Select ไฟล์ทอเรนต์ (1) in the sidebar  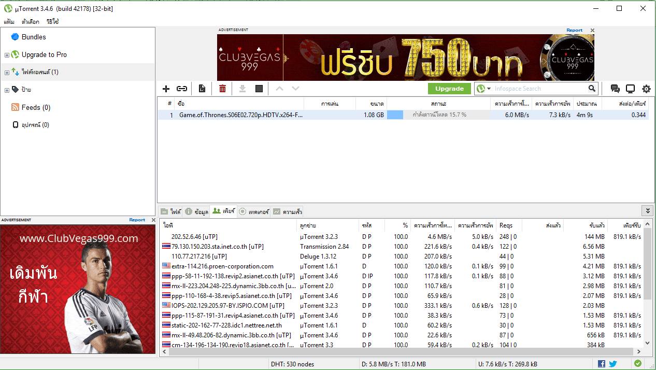tap(40, 72)
